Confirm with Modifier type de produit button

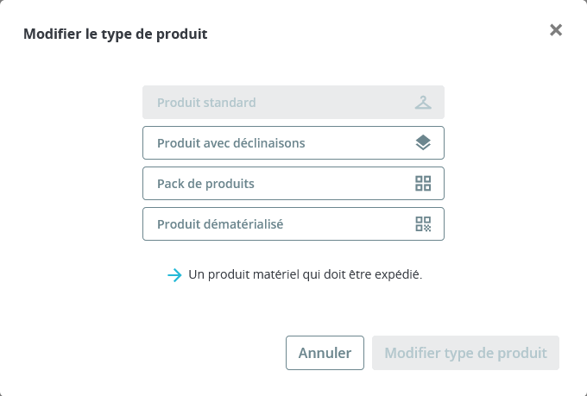465,353
